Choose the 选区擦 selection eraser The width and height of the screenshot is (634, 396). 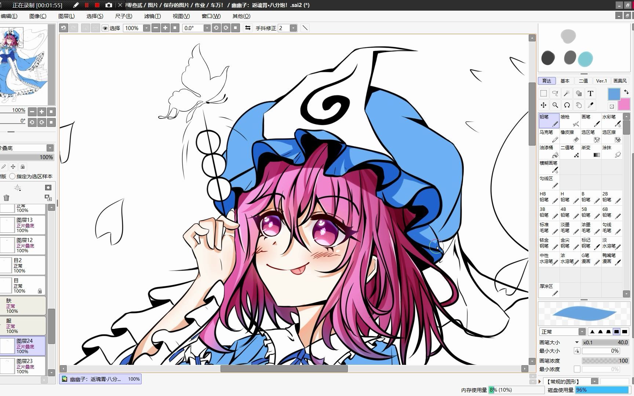(612, 136)
